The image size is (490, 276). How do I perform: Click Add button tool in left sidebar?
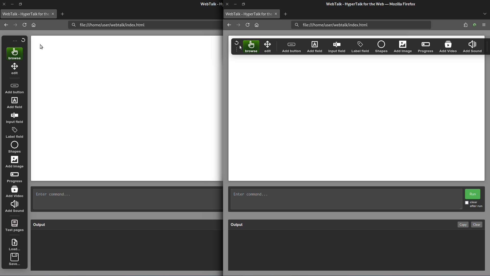(x=14, y=88)
